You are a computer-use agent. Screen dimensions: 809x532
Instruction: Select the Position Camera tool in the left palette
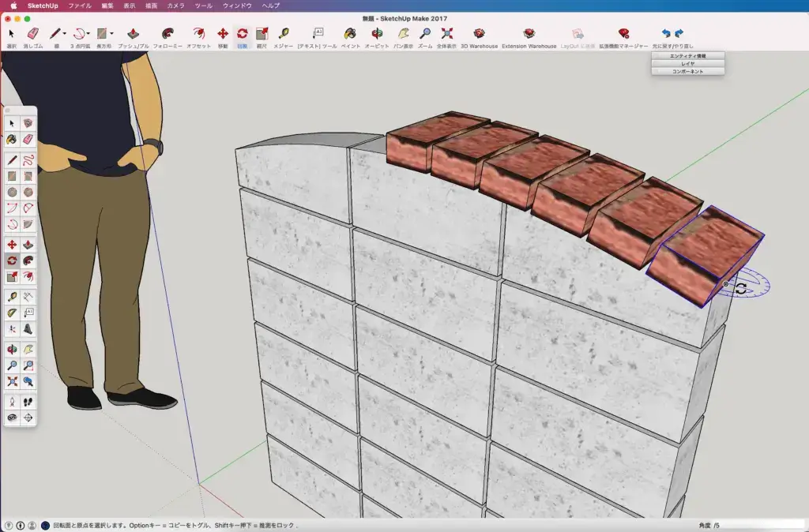click(x=12, y=402)
